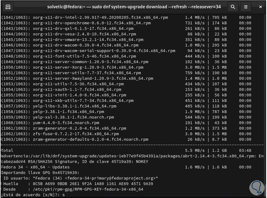Click the xorg-x11-drv-intel package line

[x=77, y=18]
